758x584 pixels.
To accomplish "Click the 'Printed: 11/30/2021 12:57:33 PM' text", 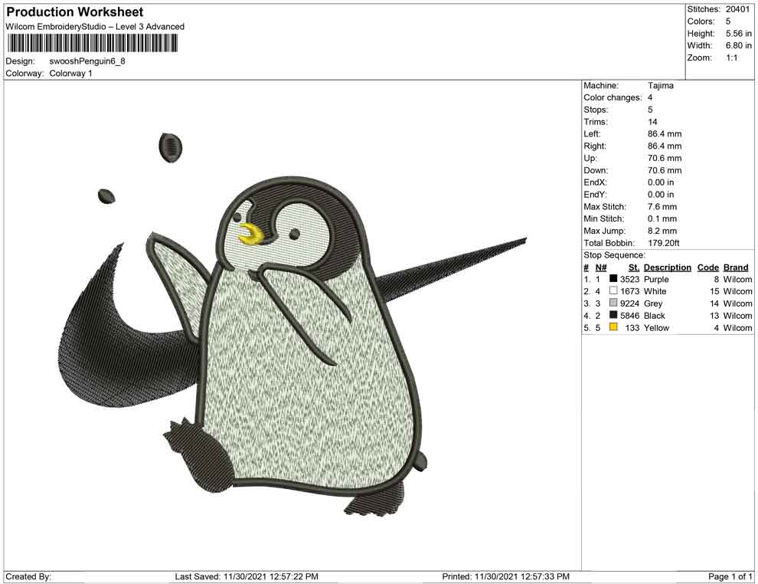I will point(505,576).
